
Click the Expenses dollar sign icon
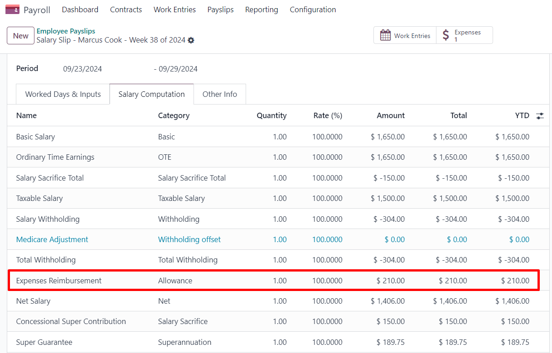[446, 35]
